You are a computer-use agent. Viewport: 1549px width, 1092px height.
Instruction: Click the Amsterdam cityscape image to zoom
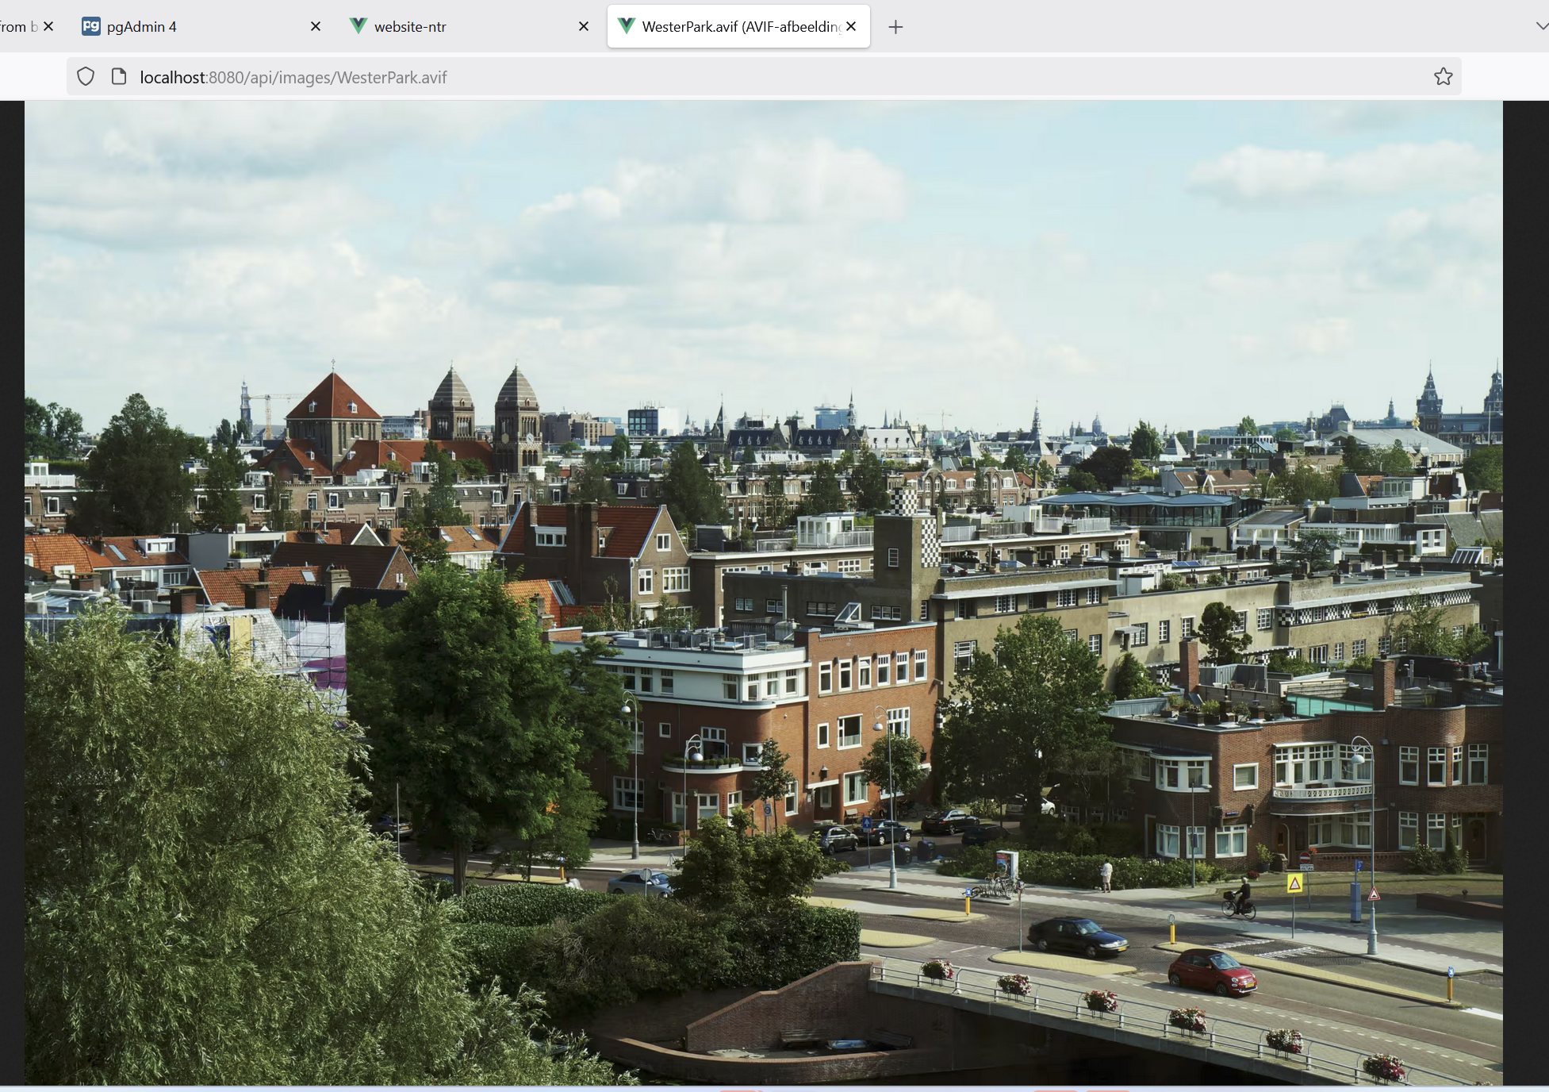pos(763,592)
